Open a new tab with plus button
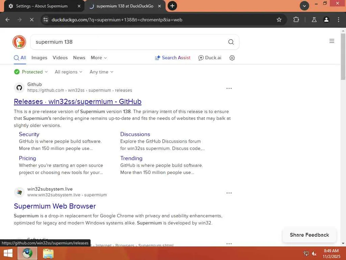The image size is (346, 260). 172,6
